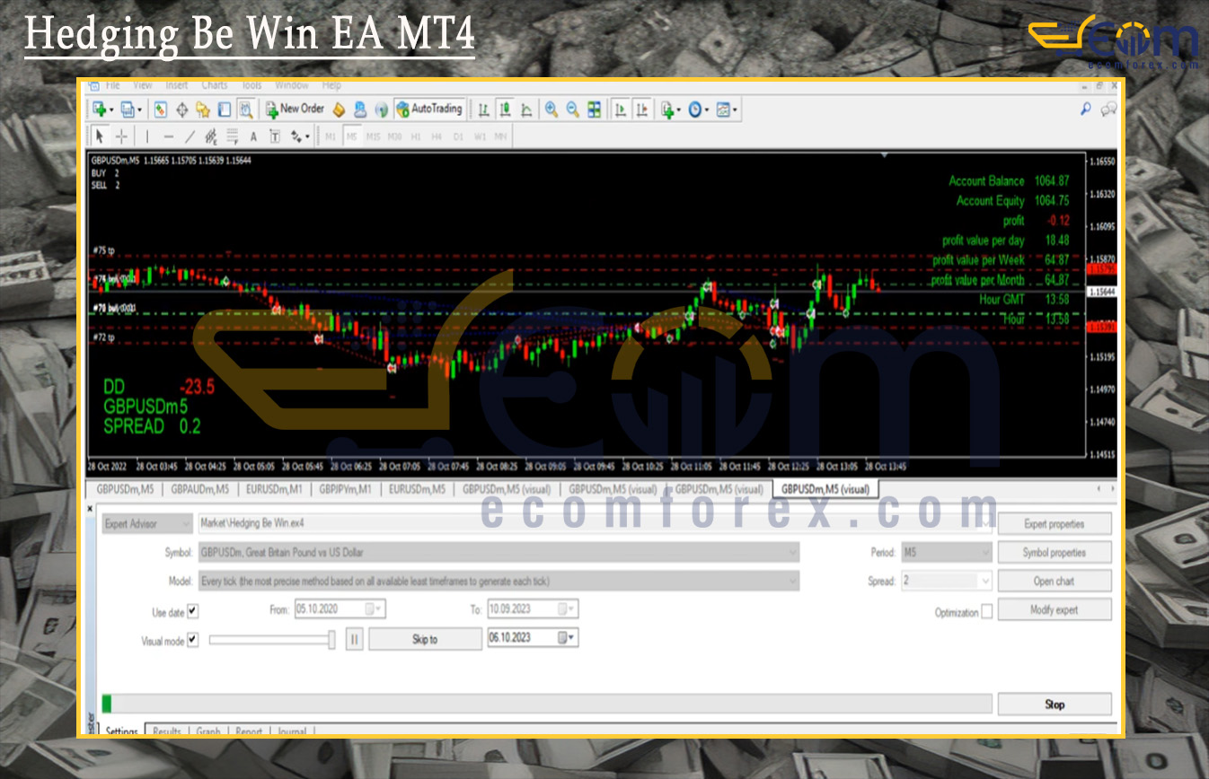Click the New Order toolbar button
This screenshot has height=779, width=1209.
[x=294, y=109]
